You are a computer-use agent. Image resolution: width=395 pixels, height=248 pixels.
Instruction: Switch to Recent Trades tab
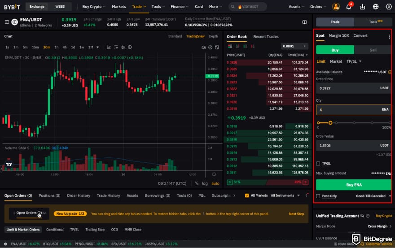266,37
